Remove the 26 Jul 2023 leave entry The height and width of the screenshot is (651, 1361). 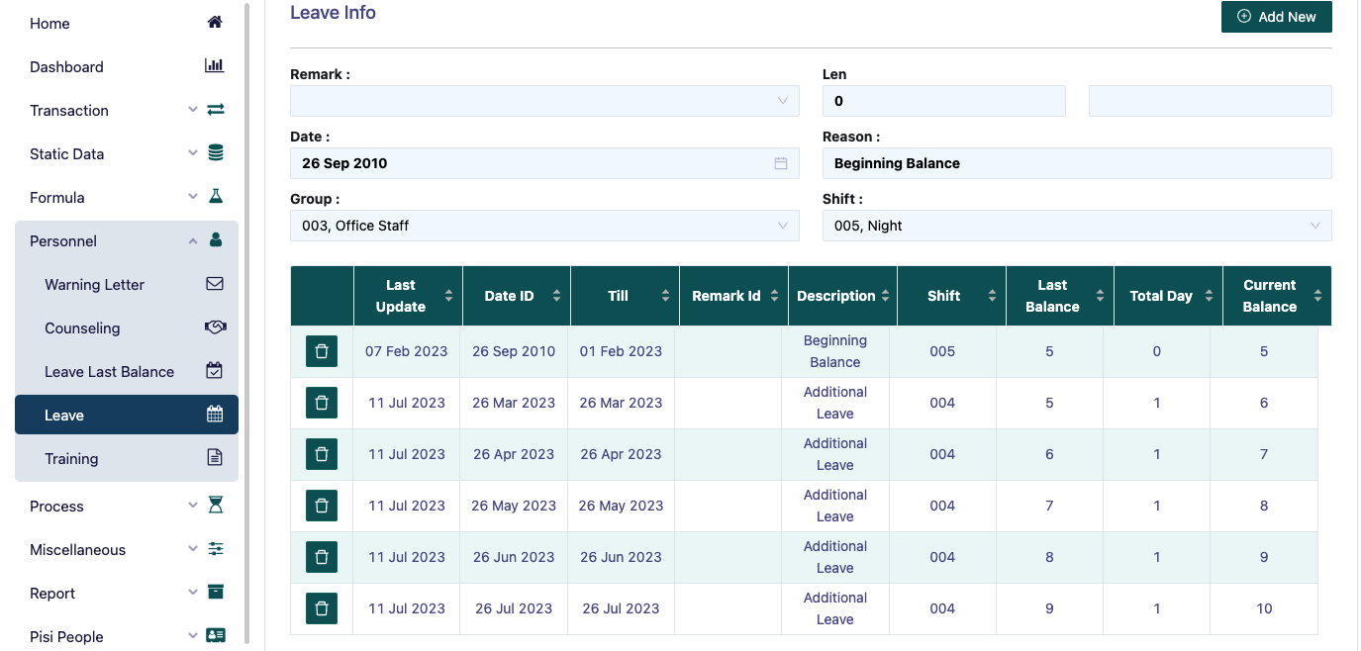tap(322, 608)
